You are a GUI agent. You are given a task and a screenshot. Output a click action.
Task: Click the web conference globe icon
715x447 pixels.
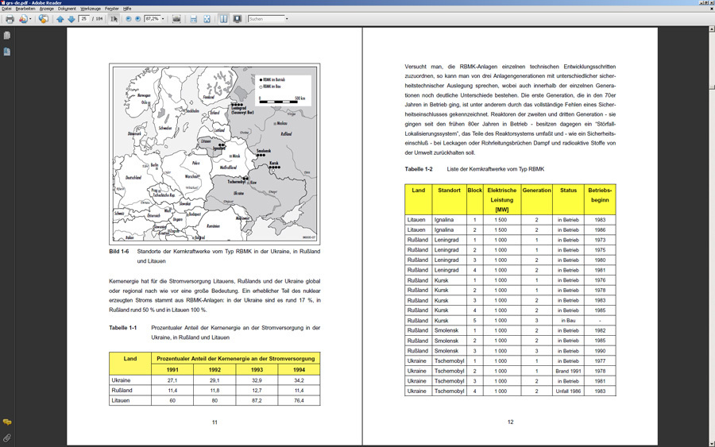pos(44,19)
